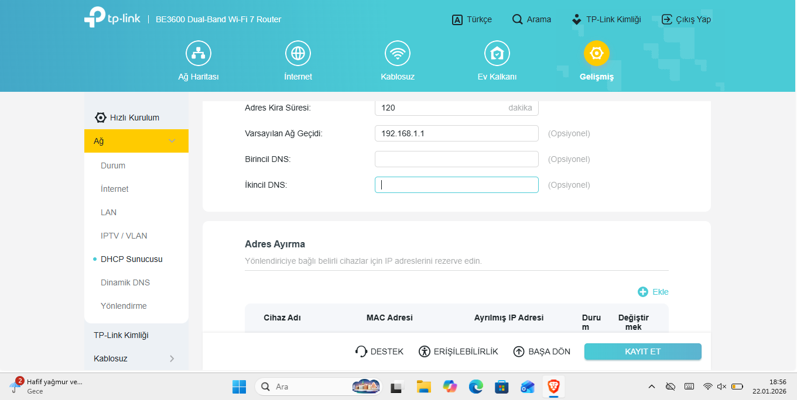This screenshot has width=797, height=400.
Task: Click the MAC Adresi column header
Action: click(389, 318)
